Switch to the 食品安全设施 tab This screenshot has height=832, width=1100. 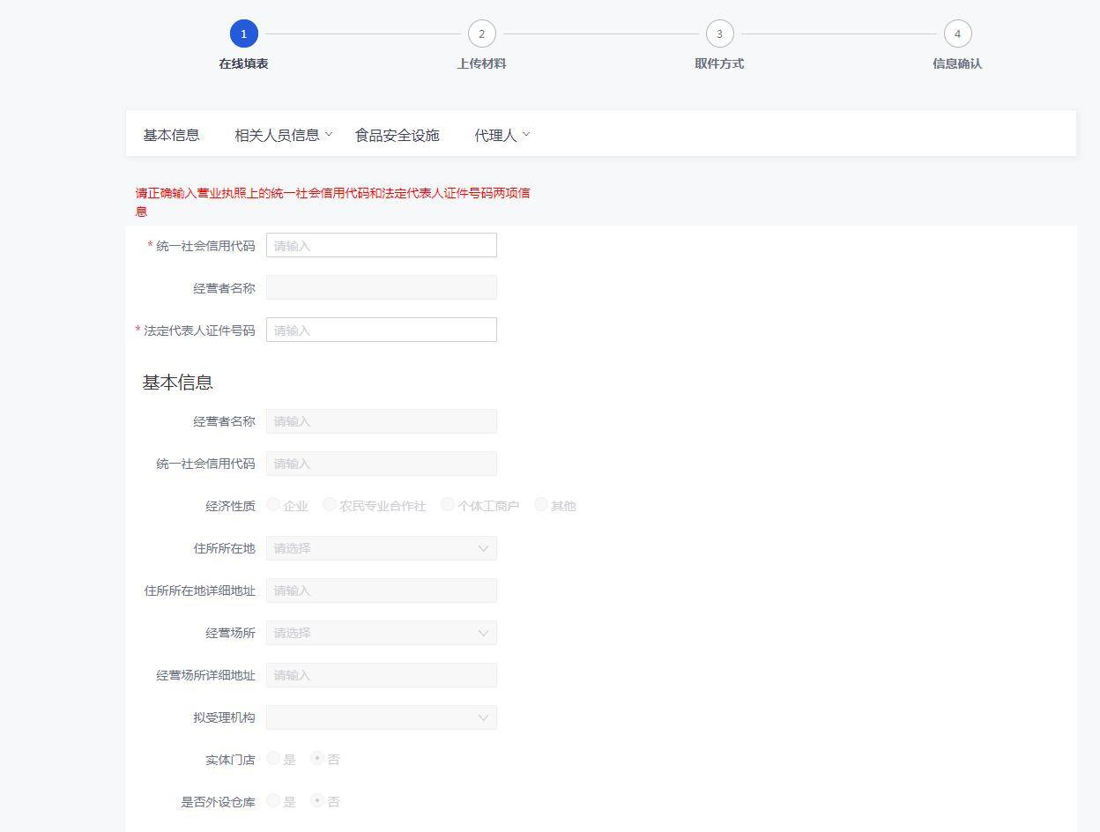point(397,135)
